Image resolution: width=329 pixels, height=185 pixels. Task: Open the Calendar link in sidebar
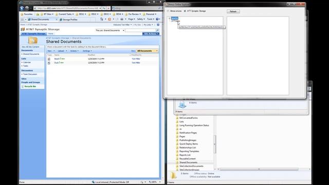(27, 62)
